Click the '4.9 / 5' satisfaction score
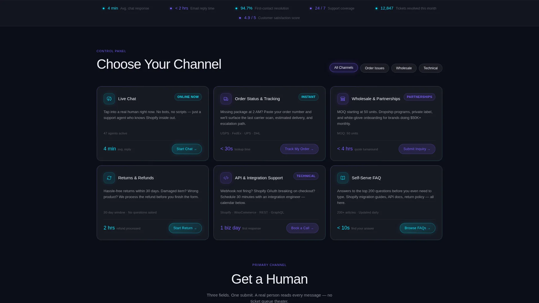 coord(250,18)
